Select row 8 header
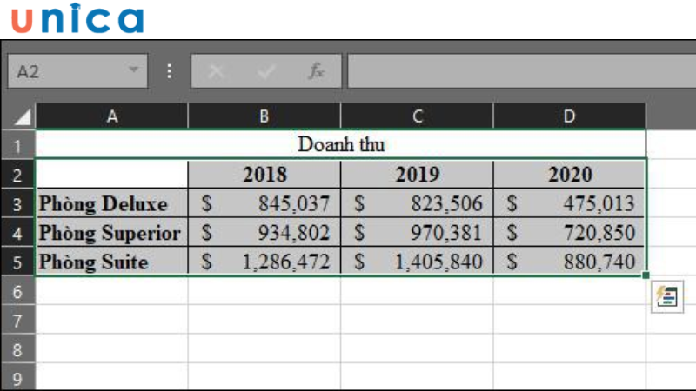696x391 pixels. [x=17, y=349]
